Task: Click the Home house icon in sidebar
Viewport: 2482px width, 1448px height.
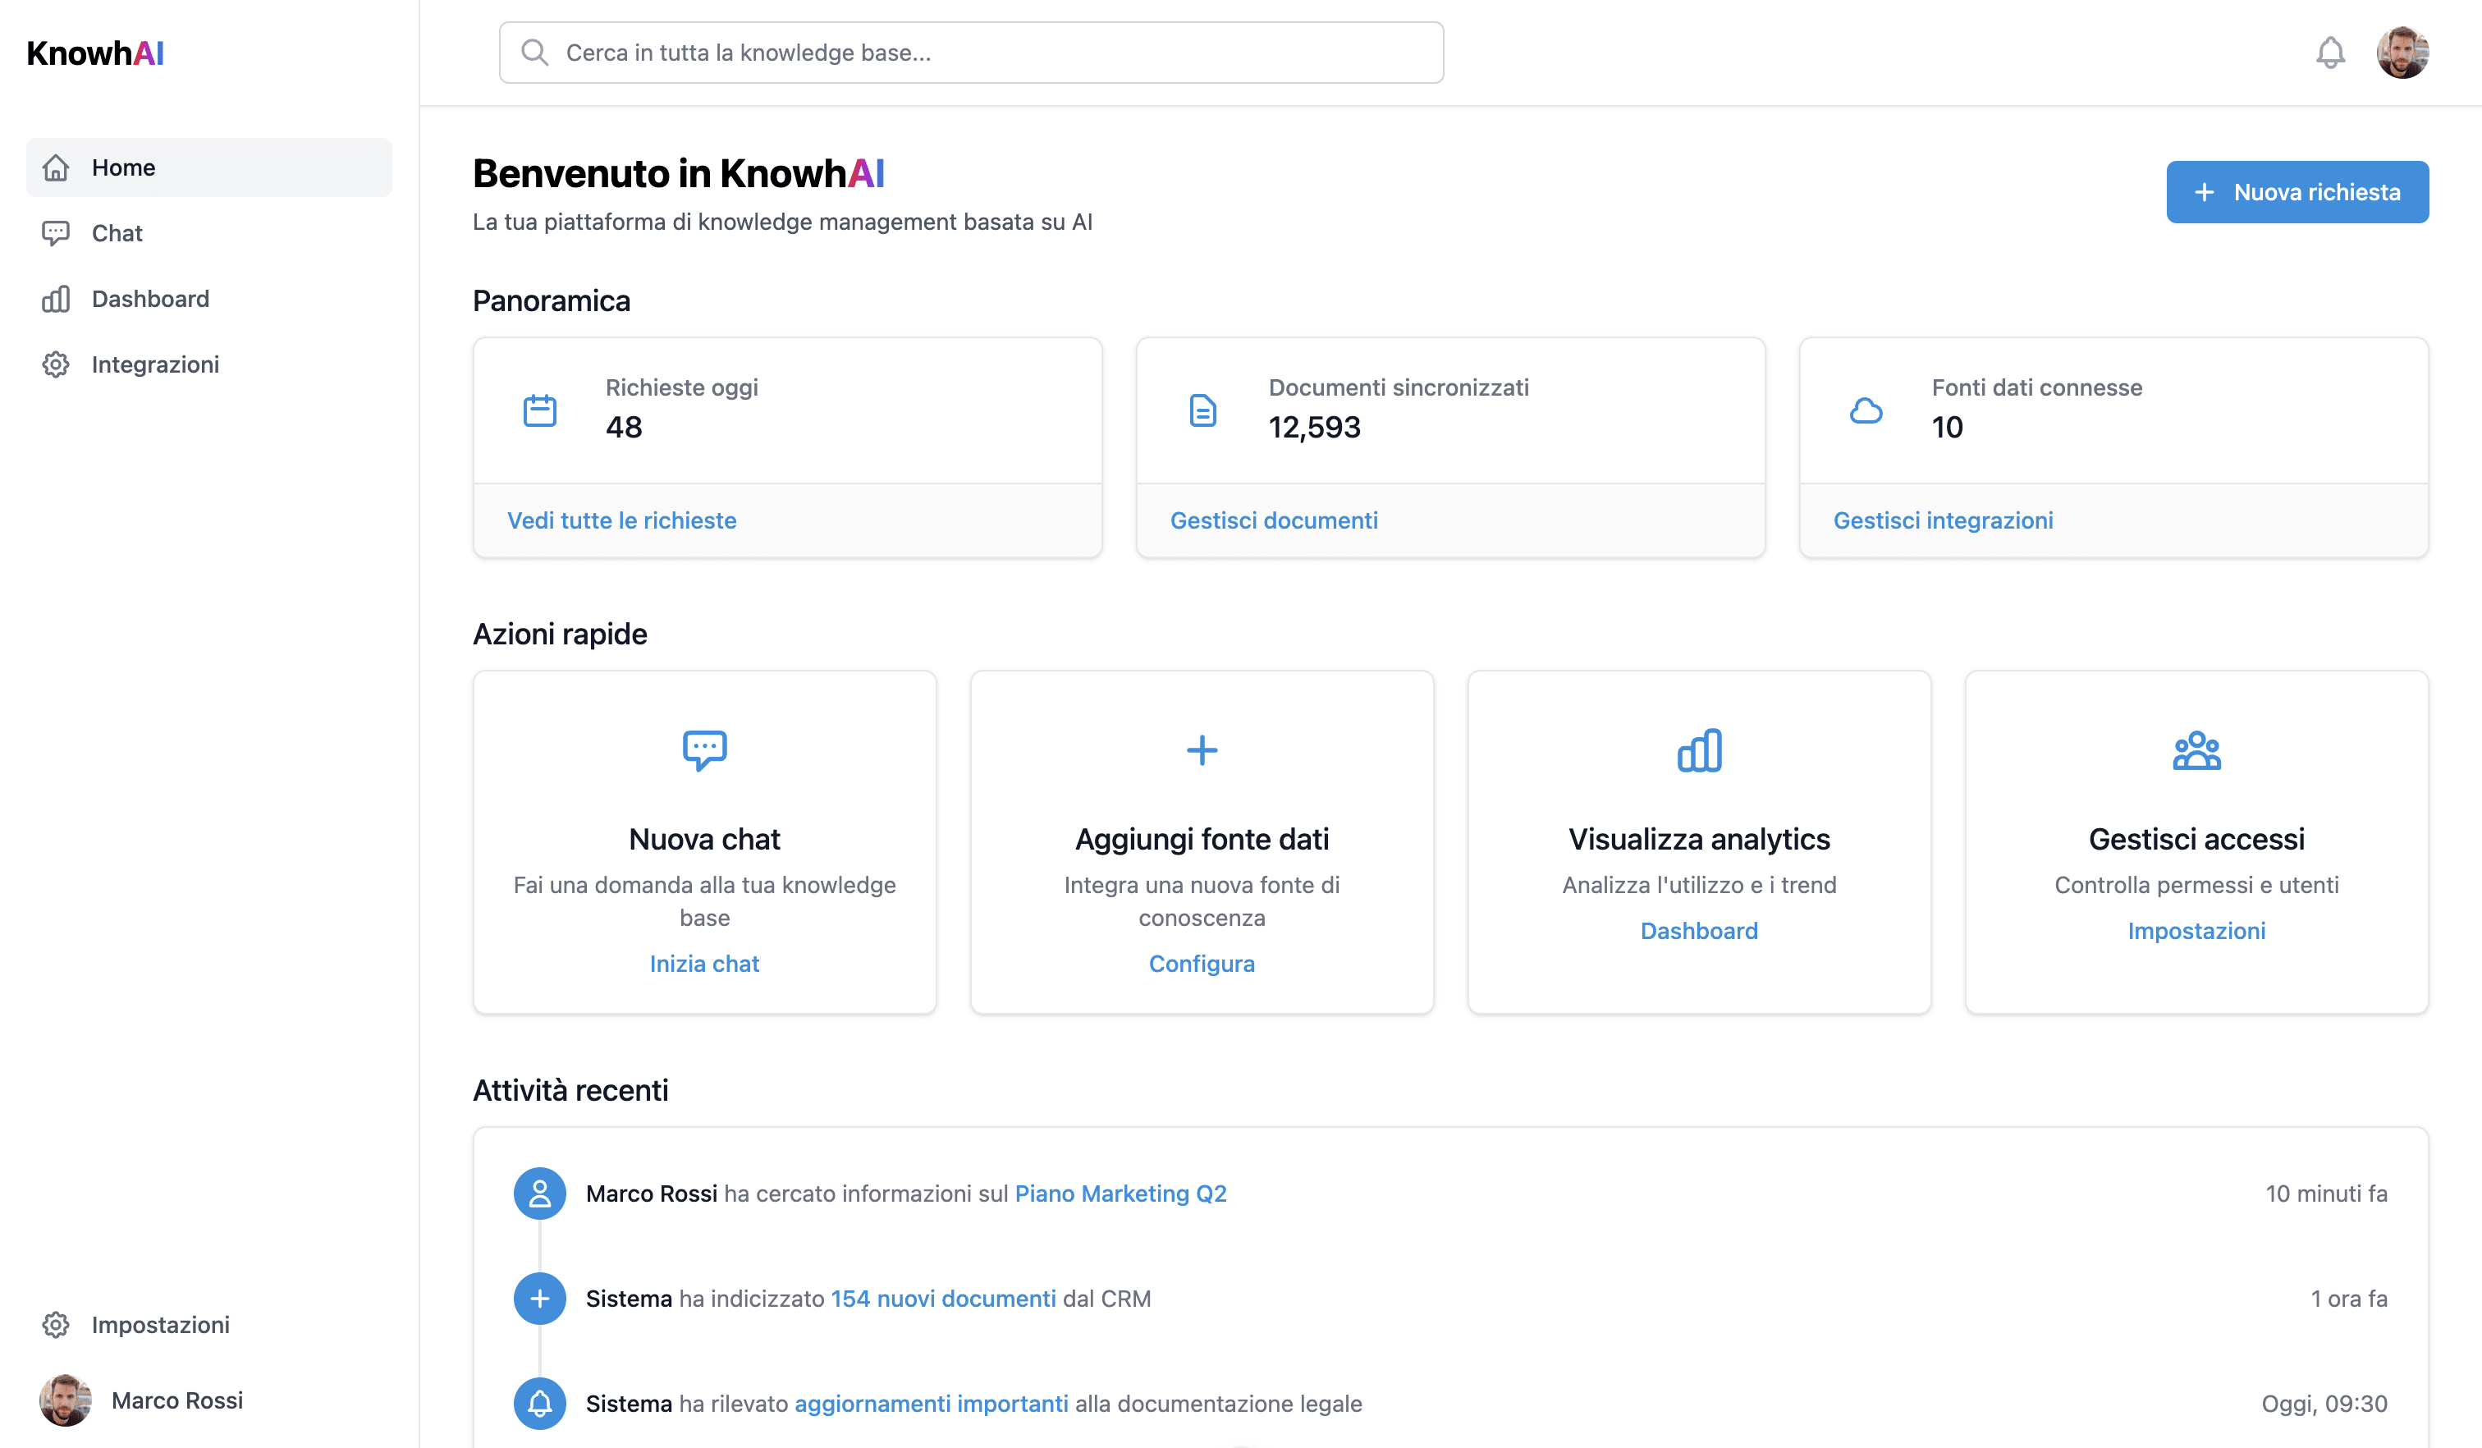Action: 56,167
